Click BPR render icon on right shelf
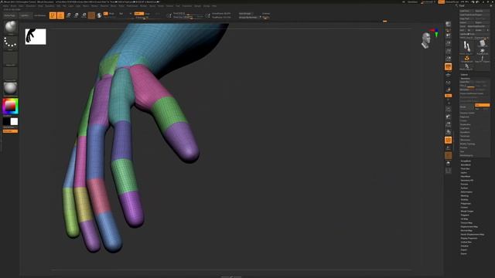Viewport: 495px width, 278px height. (449, 24)
